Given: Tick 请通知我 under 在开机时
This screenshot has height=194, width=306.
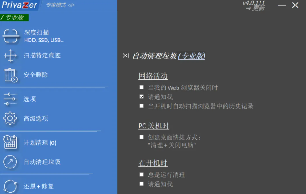Looking at the screenshot, I should [142, 184].
